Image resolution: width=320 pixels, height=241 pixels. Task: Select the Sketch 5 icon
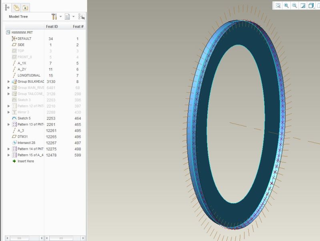(x=14, y=118)
